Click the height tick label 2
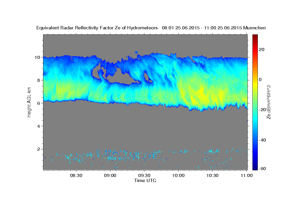Image resolution: width=306 pixels, height=204 pixels. coord(39,149)
